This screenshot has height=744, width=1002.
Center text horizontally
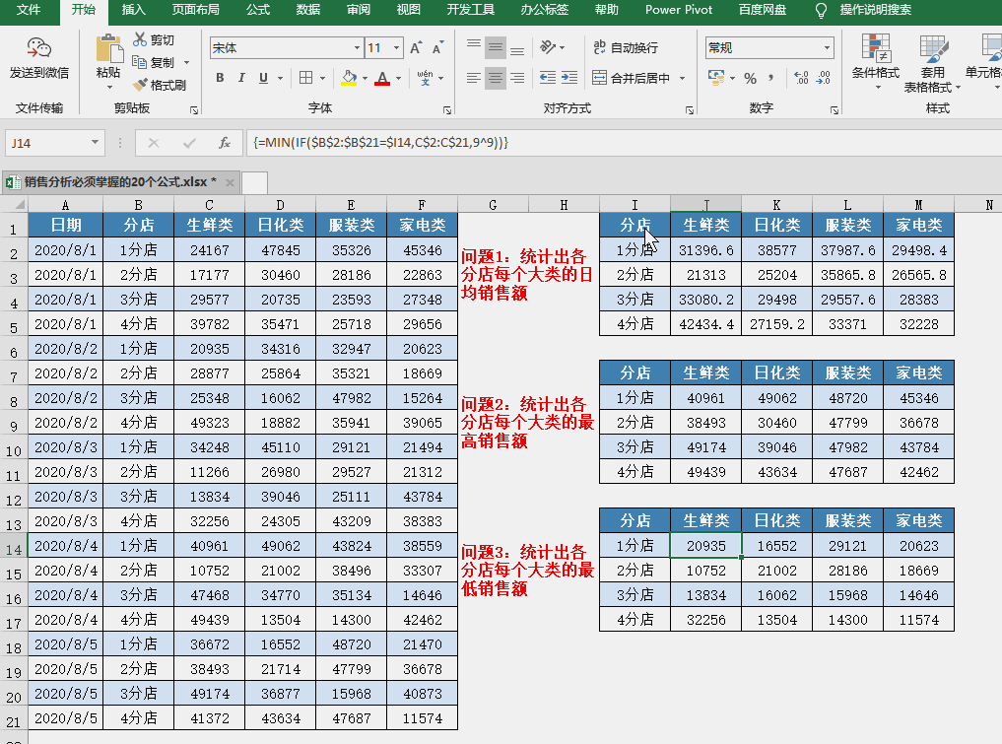coord(496,78)
